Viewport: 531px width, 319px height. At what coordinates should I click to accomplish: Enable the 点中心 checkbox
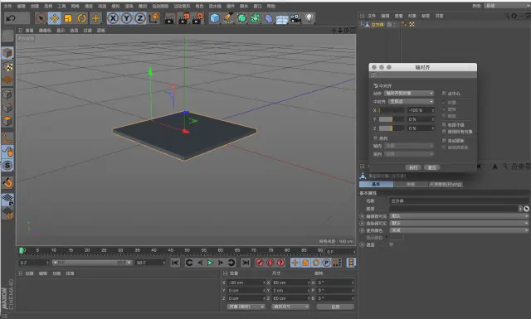(444, 94)
